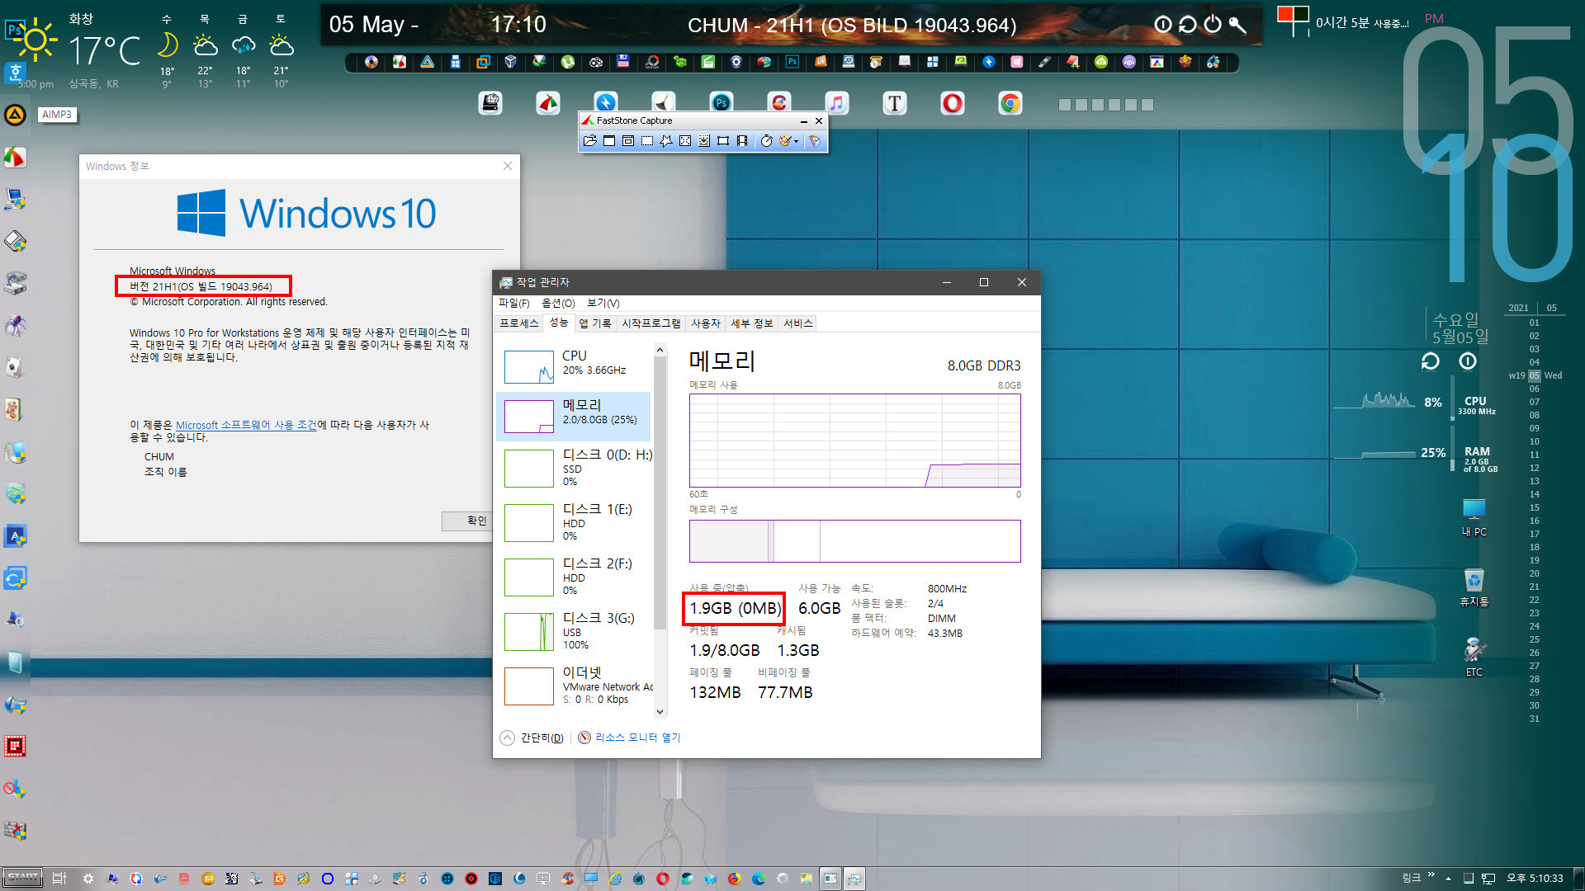Screen dimensions: 1585x891
Task: Click the memory composition bar
Action: [854, 541]
